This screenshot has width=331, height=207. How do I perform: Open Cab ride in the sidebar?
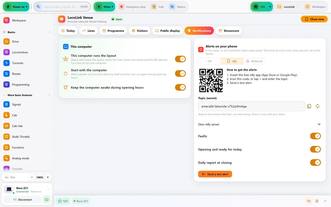pos(27,126)
